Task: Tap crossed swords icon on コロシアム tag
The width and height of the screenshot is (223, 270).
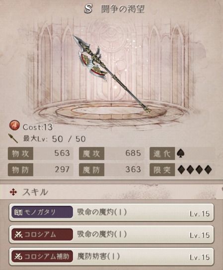Action: pos(18,235)
